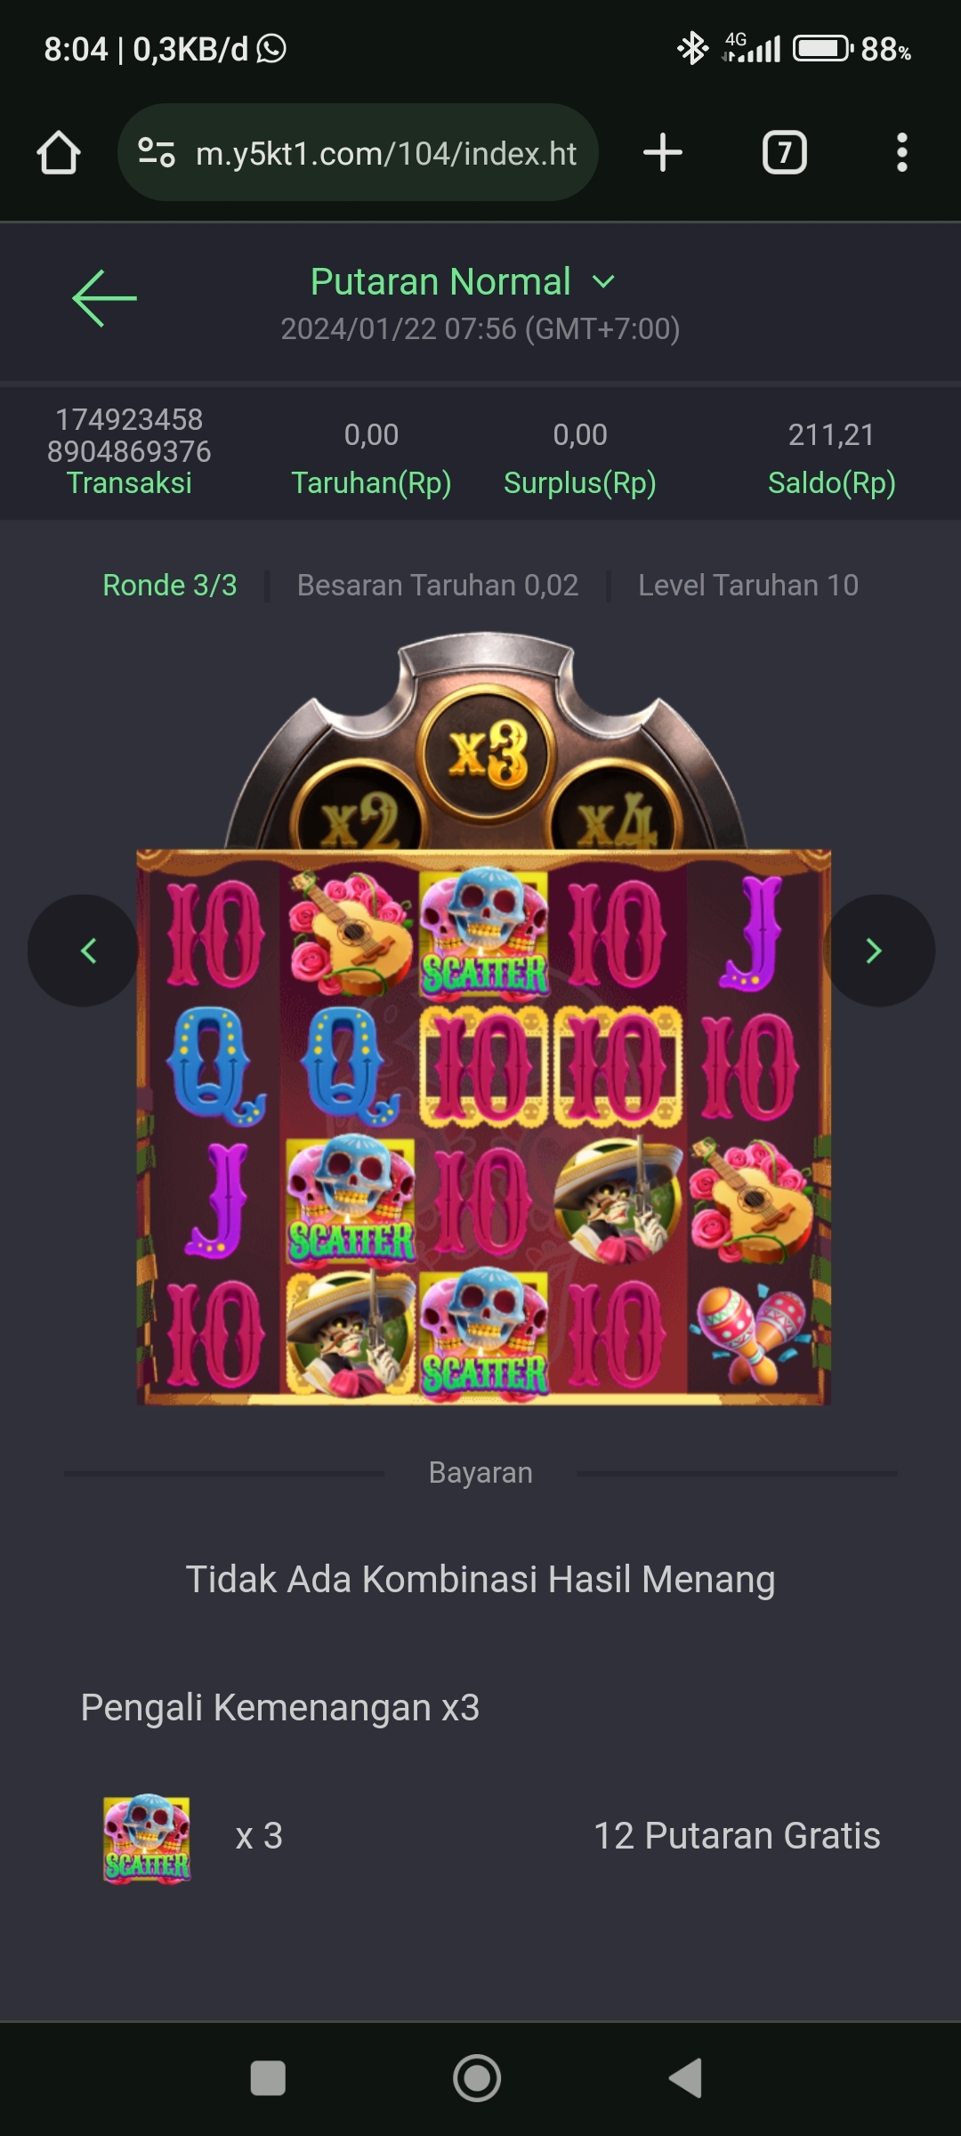The width and height of the screenshot is (961, 2136).
Task: Tap the site settings icon in address bar
Action: tap(157, 152)
